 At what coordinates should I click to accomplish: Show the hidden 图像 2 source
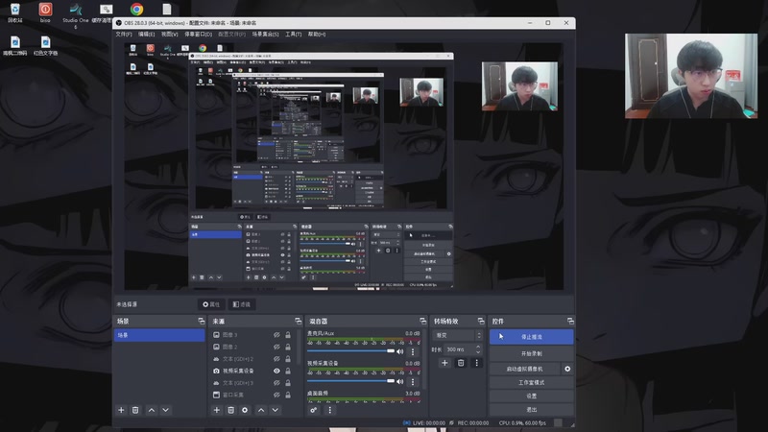click(x=276, y=347)
